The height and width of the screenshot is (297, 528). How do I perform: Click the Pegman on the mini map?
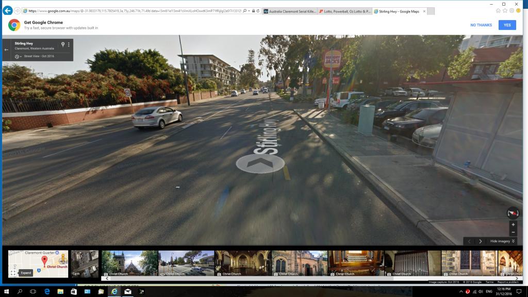(x=63, y=257)
